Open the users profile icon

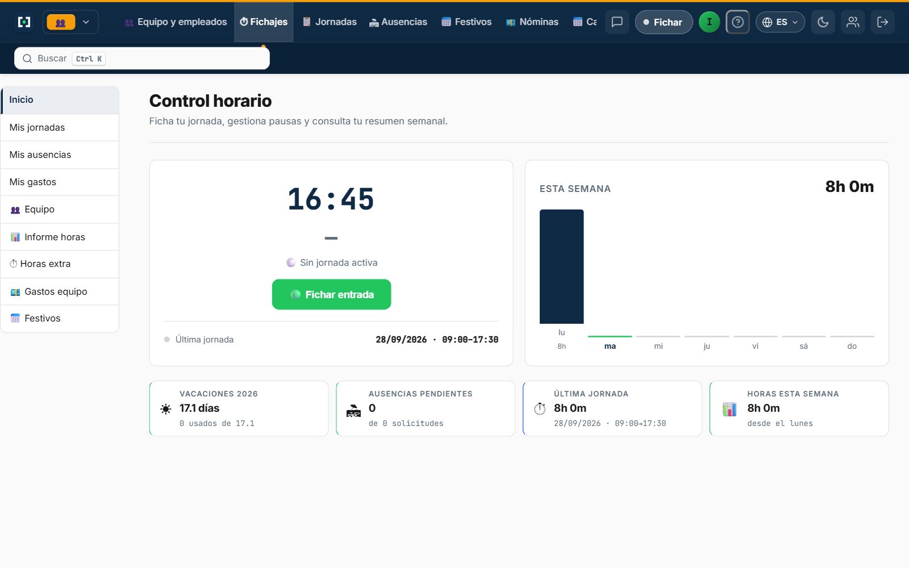(853, 22)
